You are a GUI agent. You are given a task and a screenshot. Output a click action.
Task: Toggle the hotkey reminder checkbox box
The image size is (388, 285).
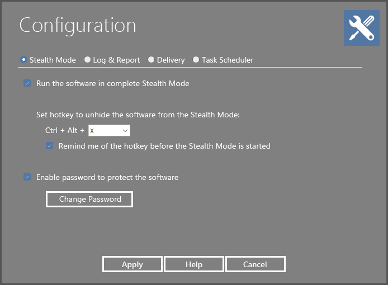click(x=50, y=146)
